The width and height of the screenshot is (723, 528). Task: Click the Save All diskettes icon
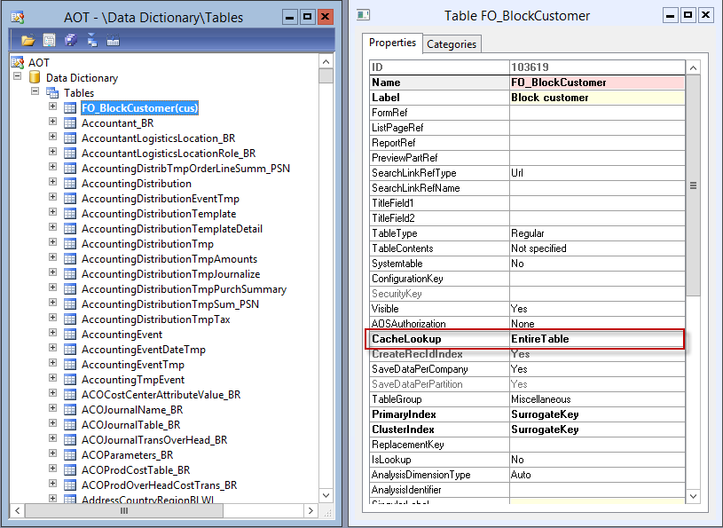(x=71, y=41)
